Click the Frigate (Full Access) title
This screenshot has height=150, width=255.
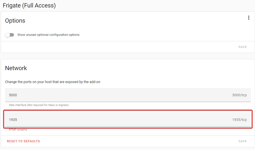click(x=29, y=5)
